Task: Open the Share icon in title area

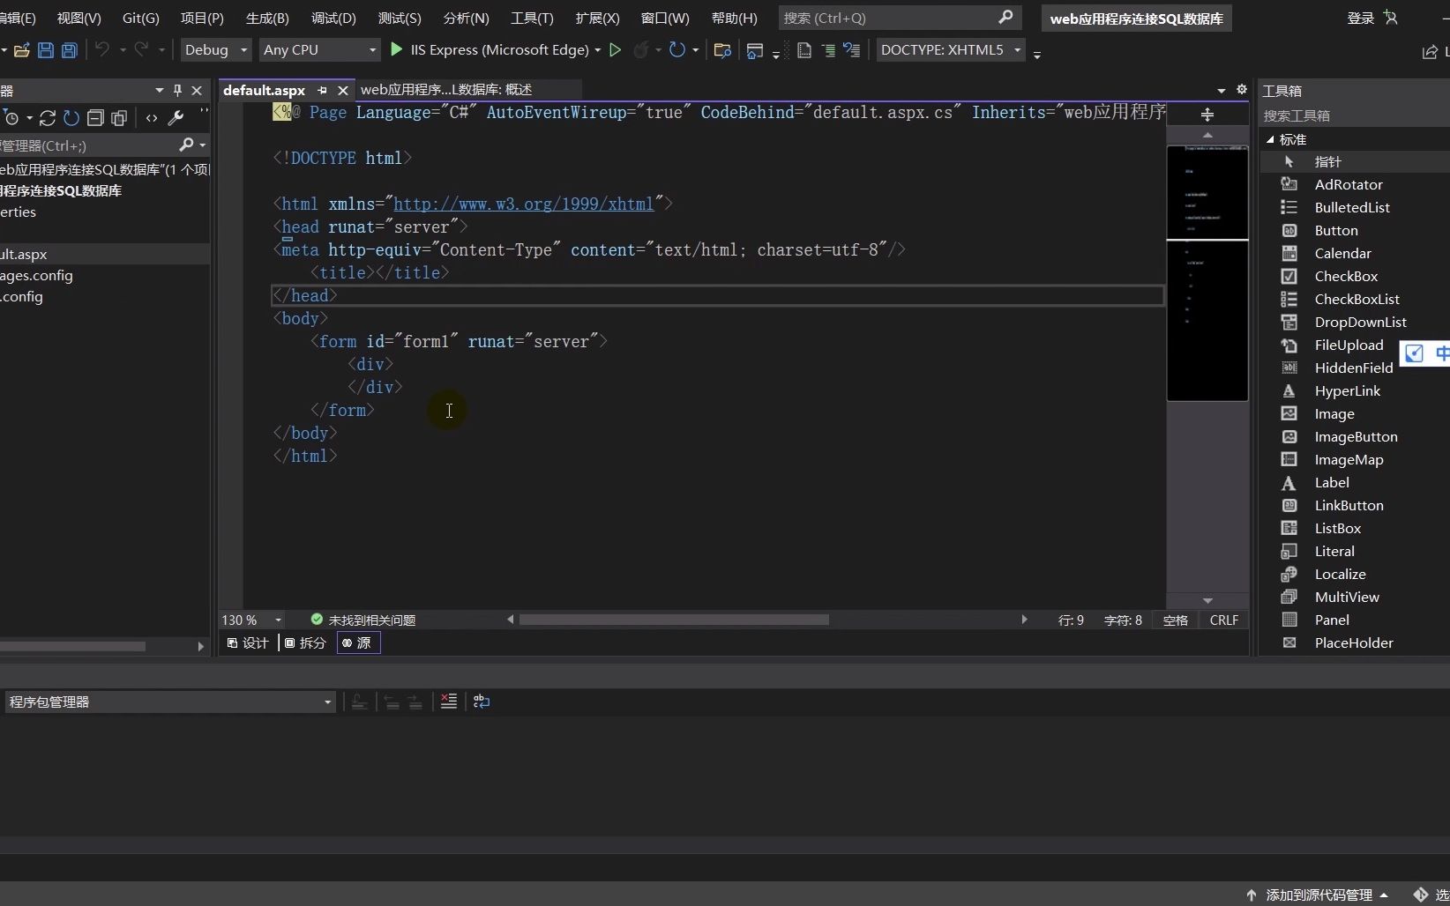Action: click(x=1430, y=52)
